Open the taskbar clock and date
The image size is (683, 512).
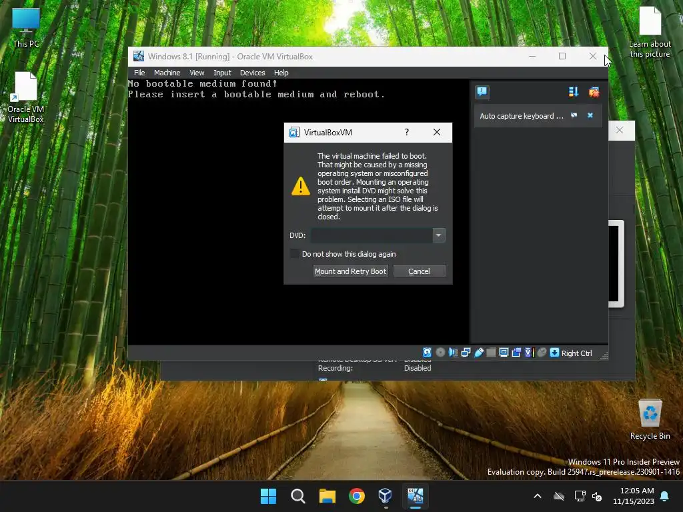[634, 496]
